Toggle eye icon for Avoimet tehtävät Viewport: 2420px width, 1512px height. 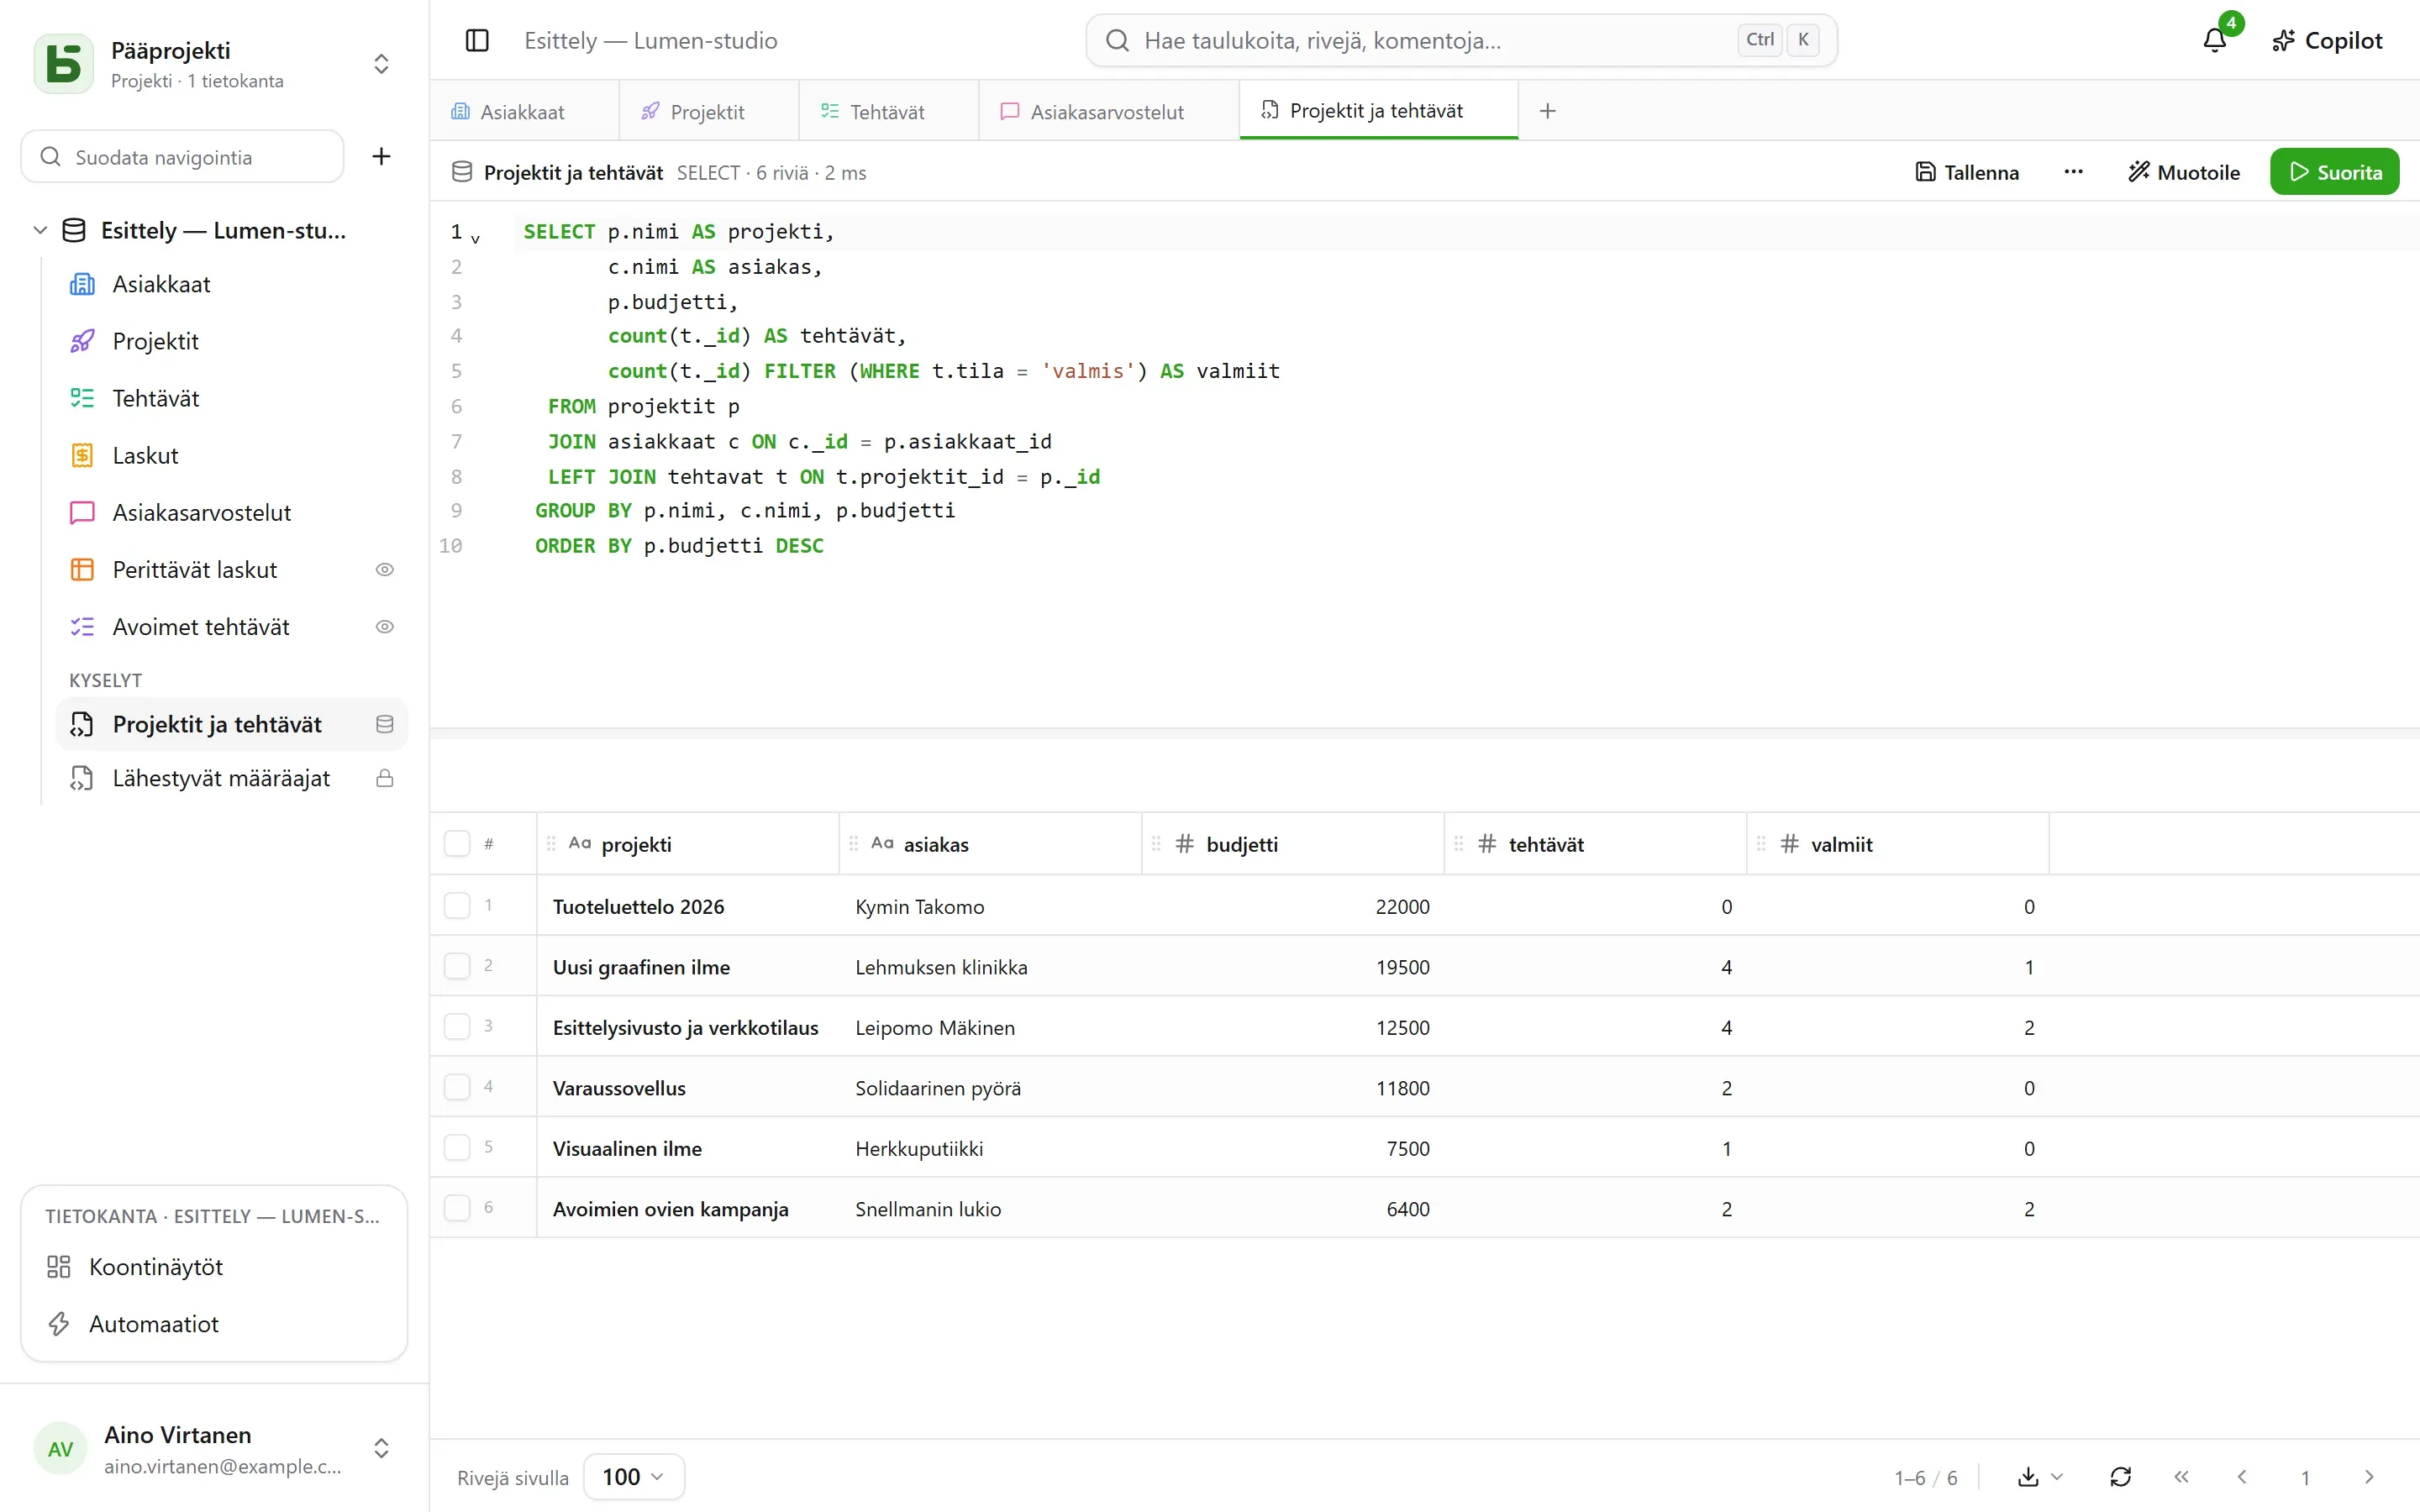click(385, 626)
